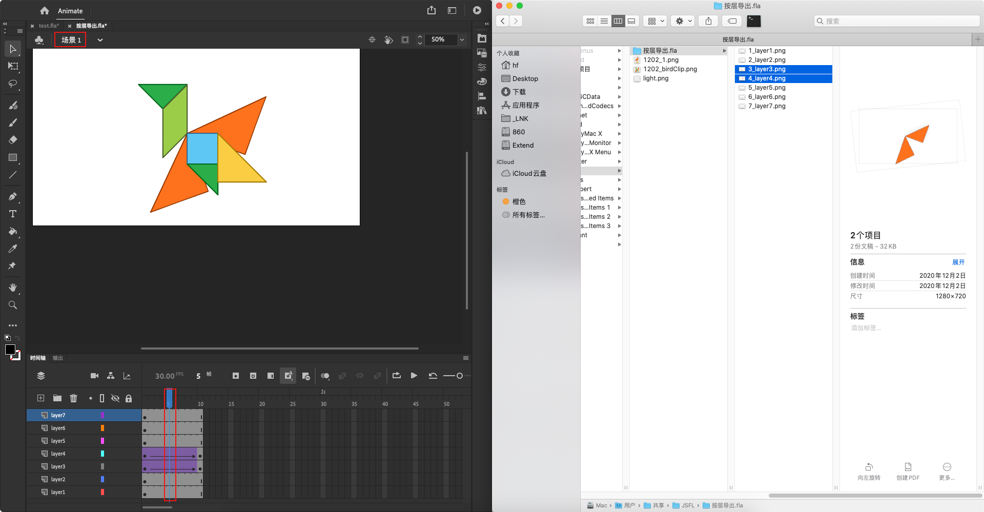Click the 展开 link in info section
Viewport: 984px width, 512px height.
click(958, 262)
